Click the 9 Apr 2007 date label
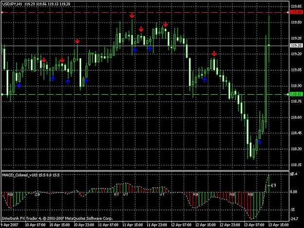 click(9, 225)
